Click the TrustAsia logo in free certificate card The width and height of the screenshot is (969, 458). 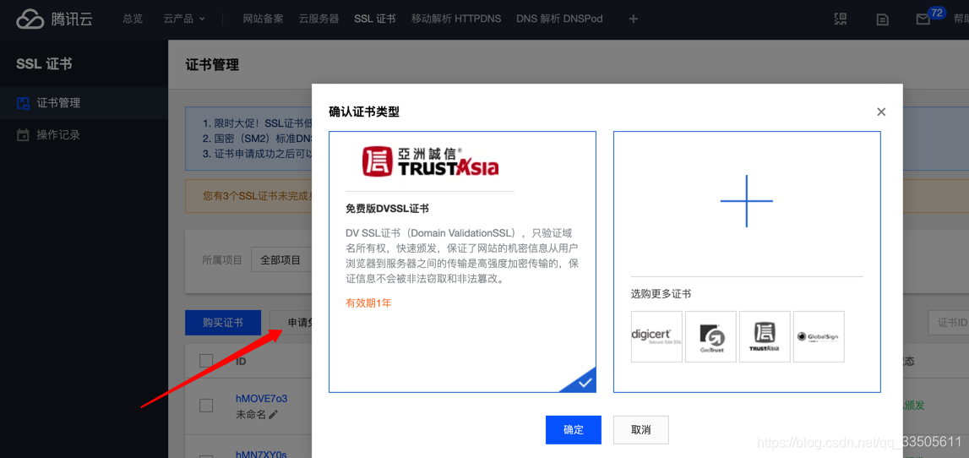coord(430,161)
